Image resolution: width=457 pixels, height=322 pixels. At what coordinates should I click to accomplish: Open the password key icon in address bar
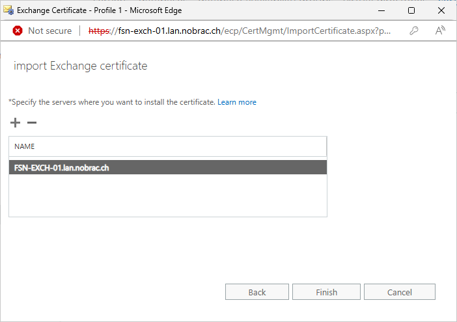pos(414,31)
